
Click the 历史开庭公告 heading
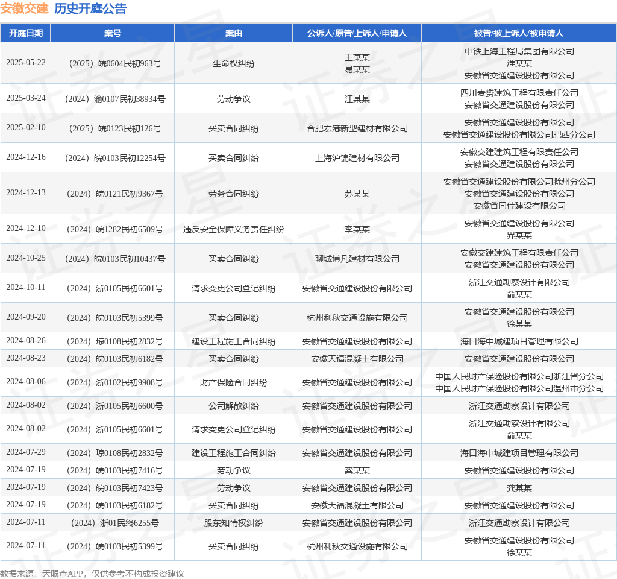pyautogui.click(x=90, y=8)
